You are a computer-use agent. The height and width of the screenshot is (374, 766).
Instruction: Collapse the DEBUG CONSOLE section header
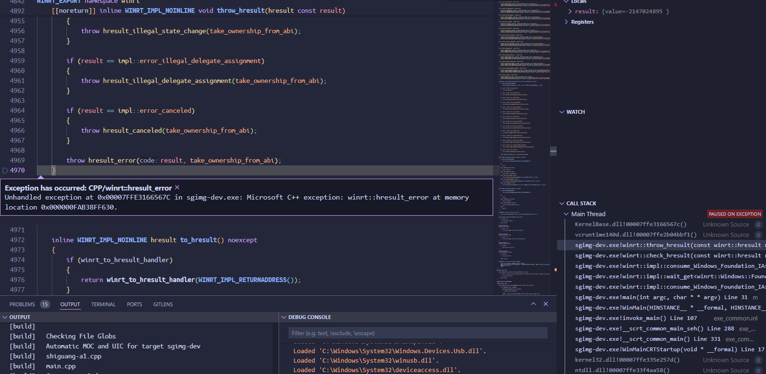pos(309,317)
